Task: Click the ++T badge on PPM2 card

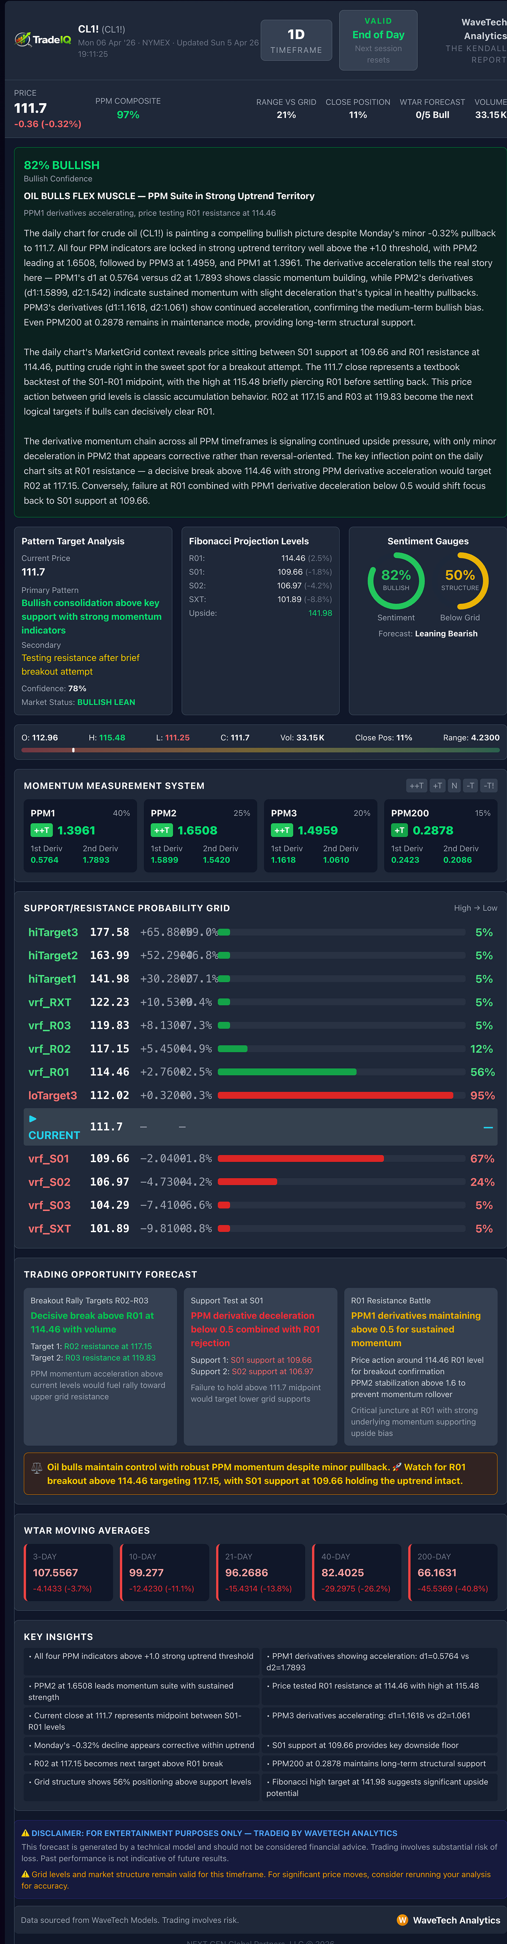Action: coord(161,830)
